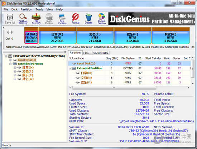The height and width of the screenshot is (149, 197).
Task: Expand Local Disk(C:) in the tree
Action: [x=10, y=60]
